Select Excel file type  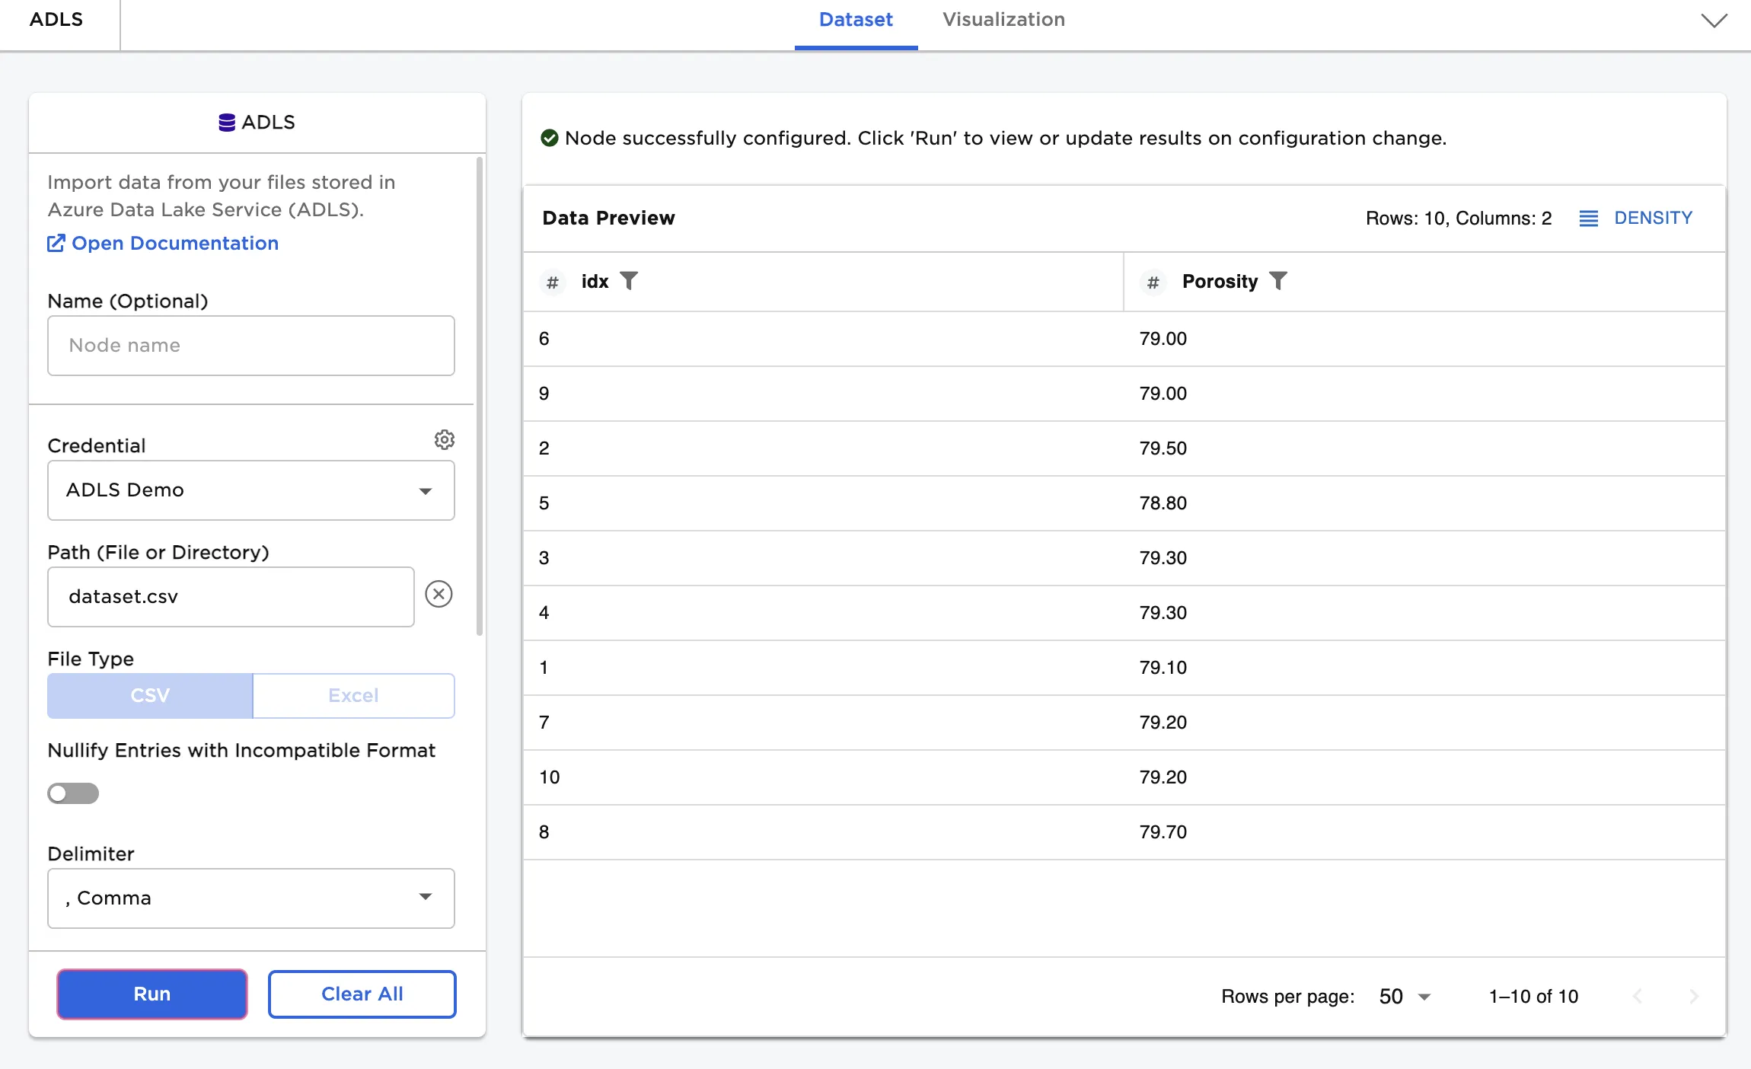[353, 695]
